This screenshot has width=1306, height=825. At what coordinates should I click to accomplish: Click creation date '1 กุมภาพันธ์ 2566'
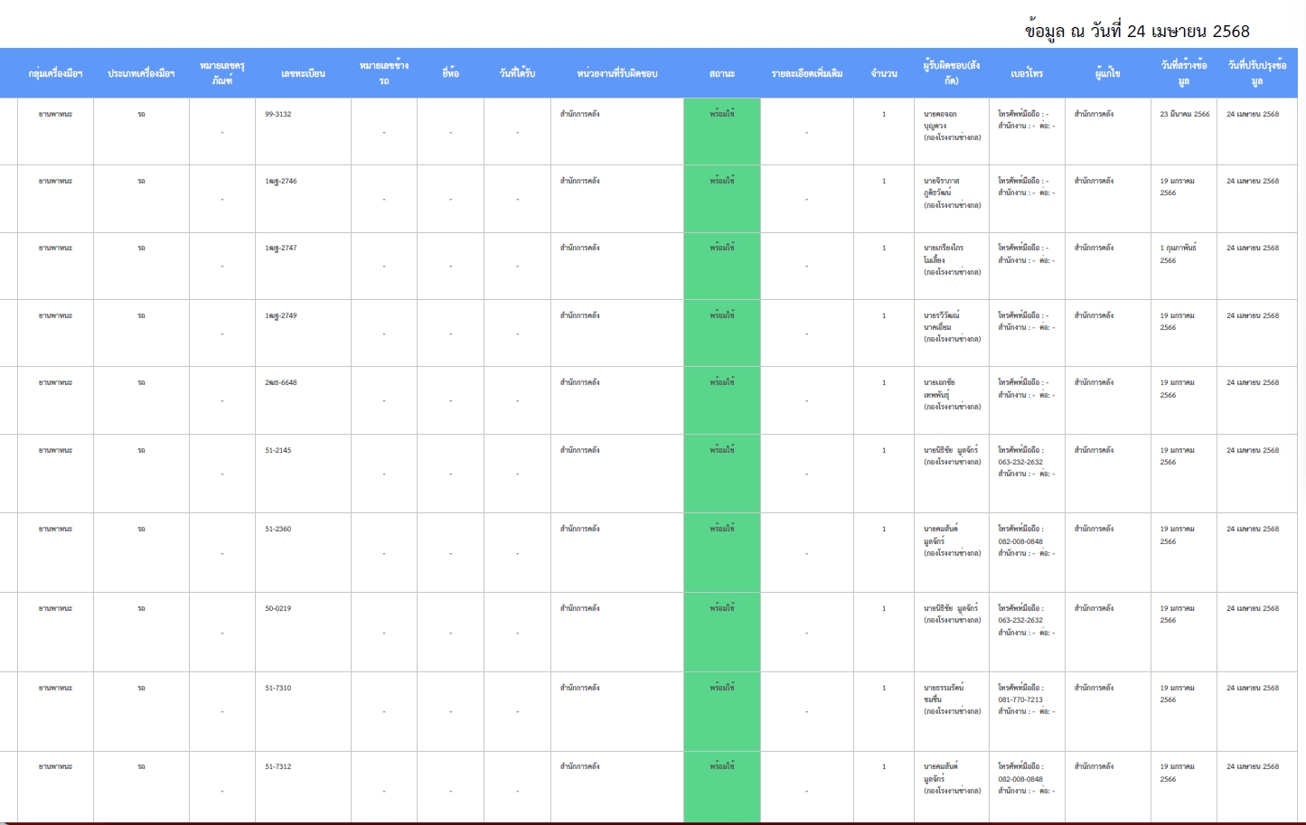click(1179, 254)
